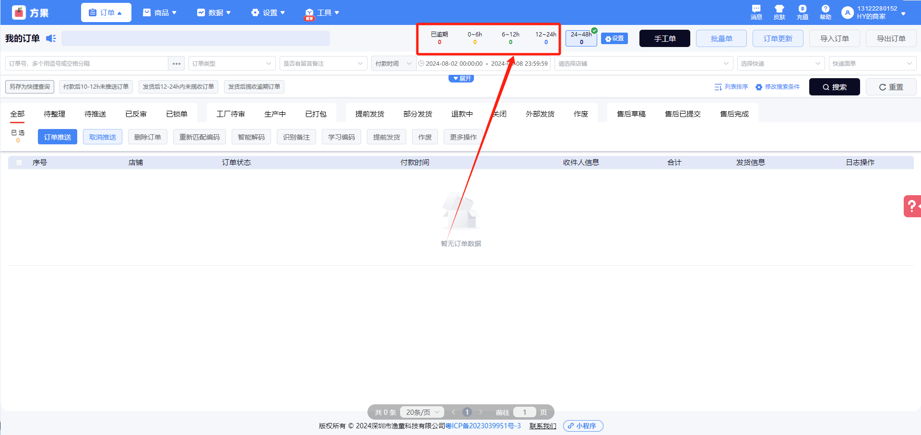Open the 请选择店铺 store dropdown

(x=644, y=63)
